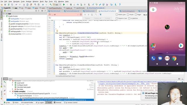The width and height of the screenshot is (187, 105).
Task: Toggle the Preserve Case checkbox
Action: coord(117,18)
